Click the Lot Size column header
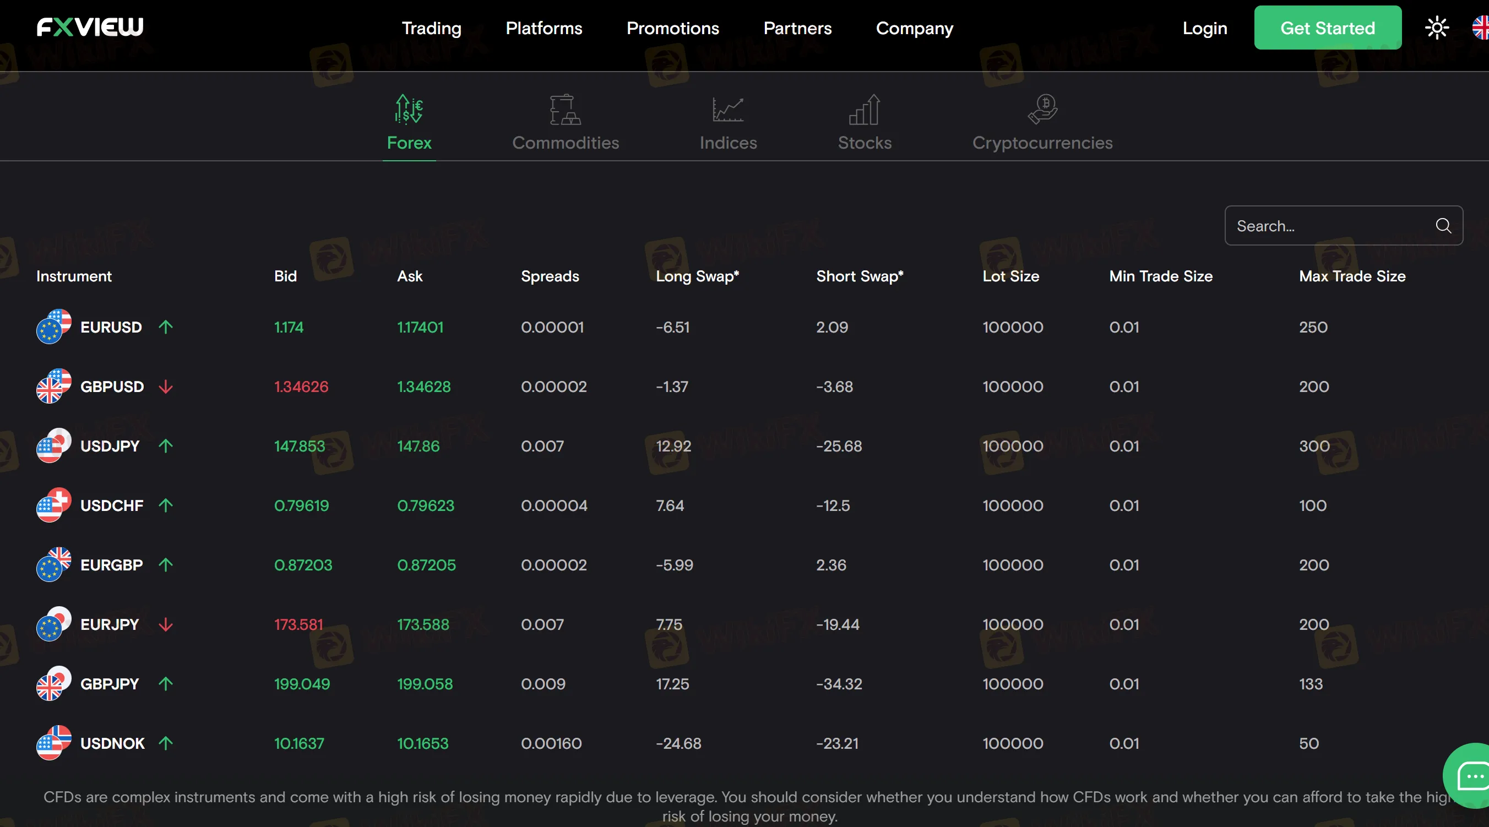Viewport: 1489px width, 827px height. 1011,276
